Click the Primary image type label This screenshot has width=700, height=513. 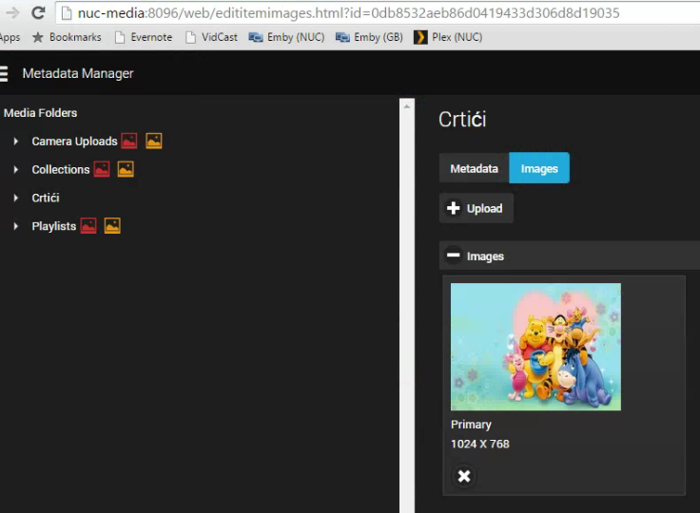[471, 425]
